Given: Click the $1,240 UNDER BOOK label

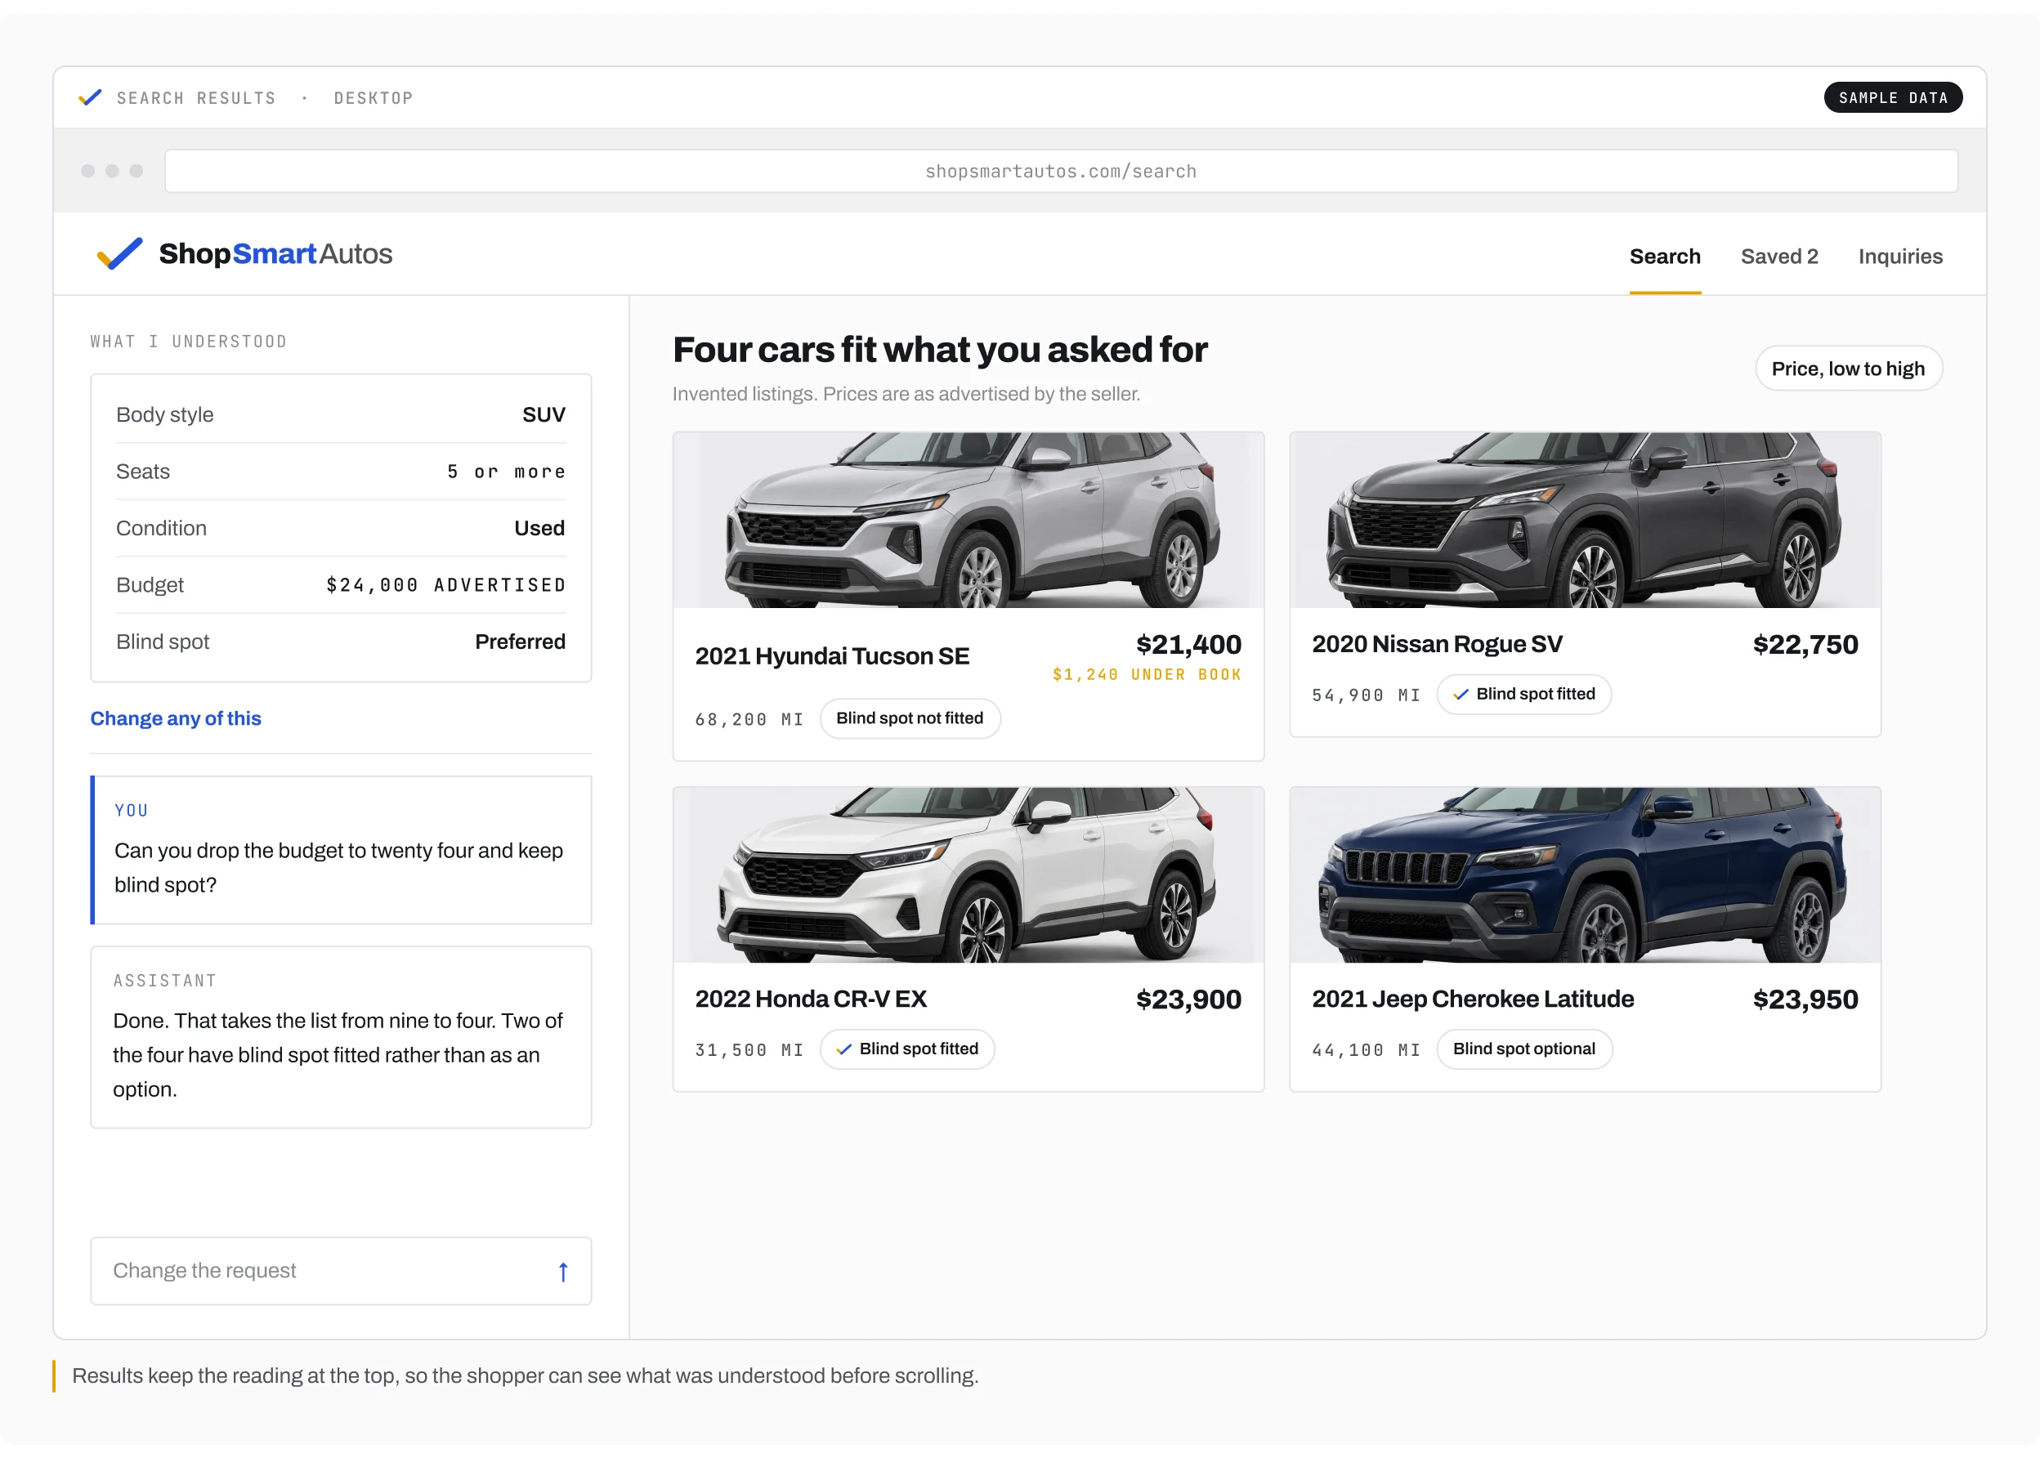Looking at the screenshot, I should coord(1147,674).
